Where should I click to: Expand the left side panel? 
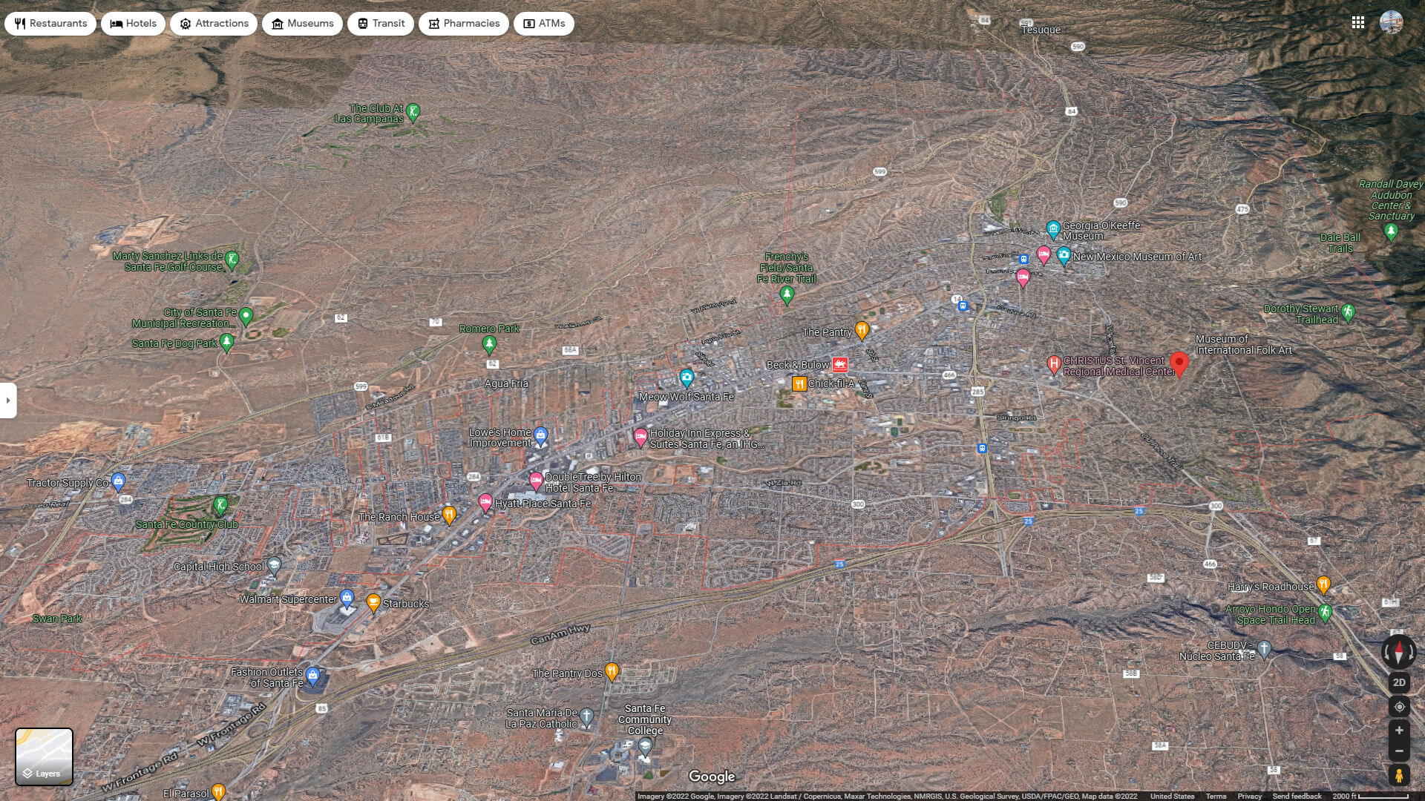click(x=8, y=400)
